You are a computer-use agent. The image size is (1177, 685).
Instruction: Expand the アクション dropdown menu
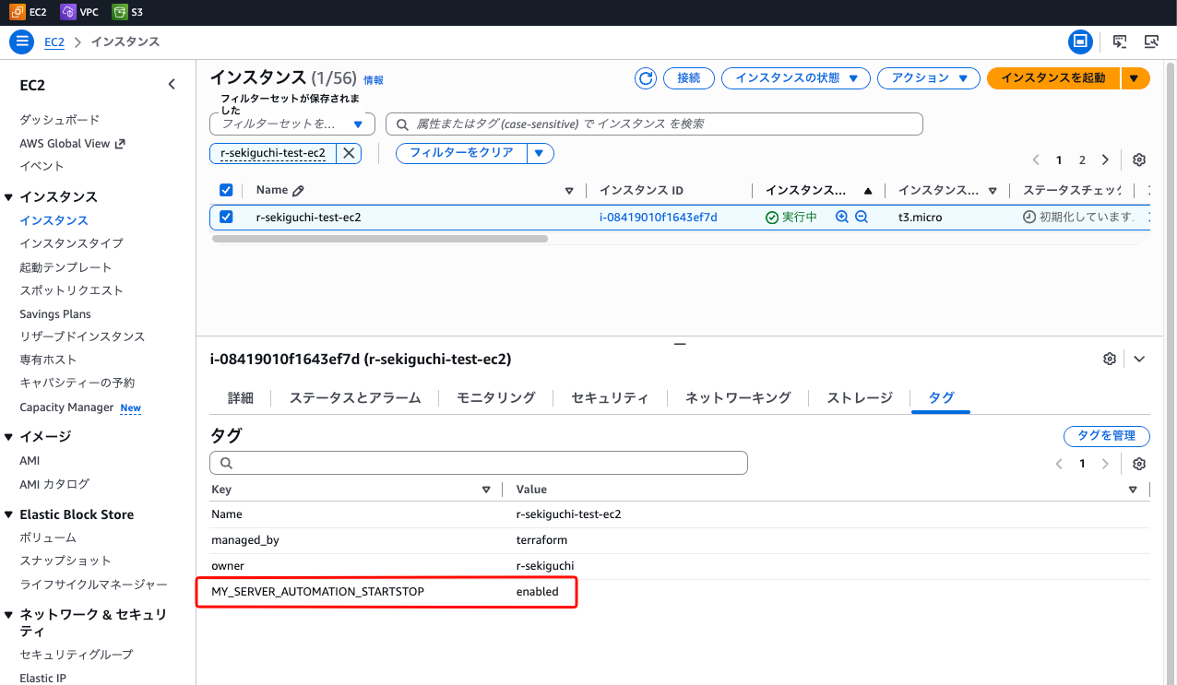928,78
